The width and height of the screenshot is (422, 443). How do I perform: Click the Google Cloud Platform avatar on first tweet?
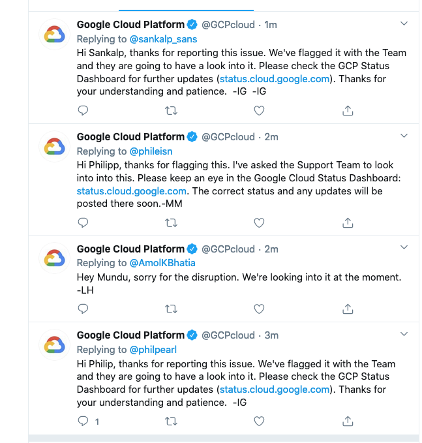pyautogui.click(x=55, y=35)
